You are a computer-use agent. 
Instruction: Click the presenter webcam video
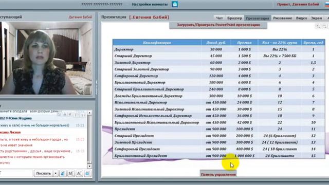coord(46,58)
